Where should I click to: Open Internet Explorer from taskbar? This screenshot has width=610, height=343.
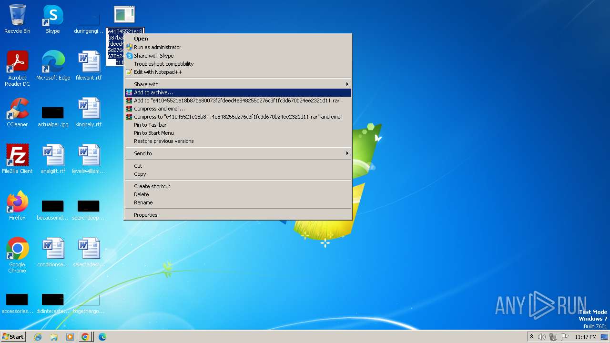pos(38,337)
